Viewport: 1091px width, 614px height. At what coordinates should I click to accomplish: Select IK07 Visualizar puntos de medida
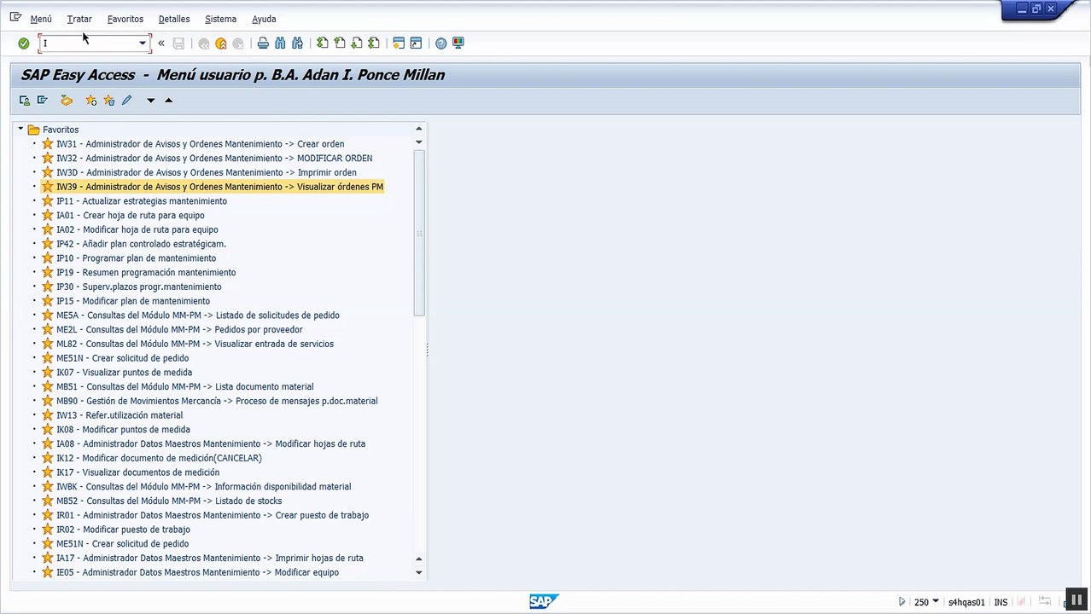click(x=124, y=373)
